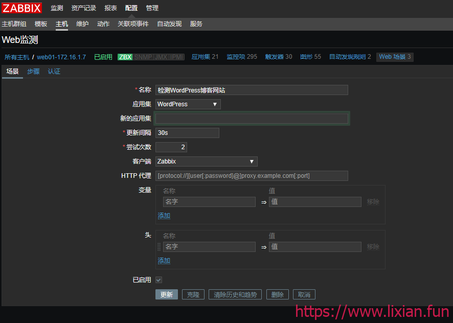Open host web01-172.16.1.7 link

click(x=61, y=57)
